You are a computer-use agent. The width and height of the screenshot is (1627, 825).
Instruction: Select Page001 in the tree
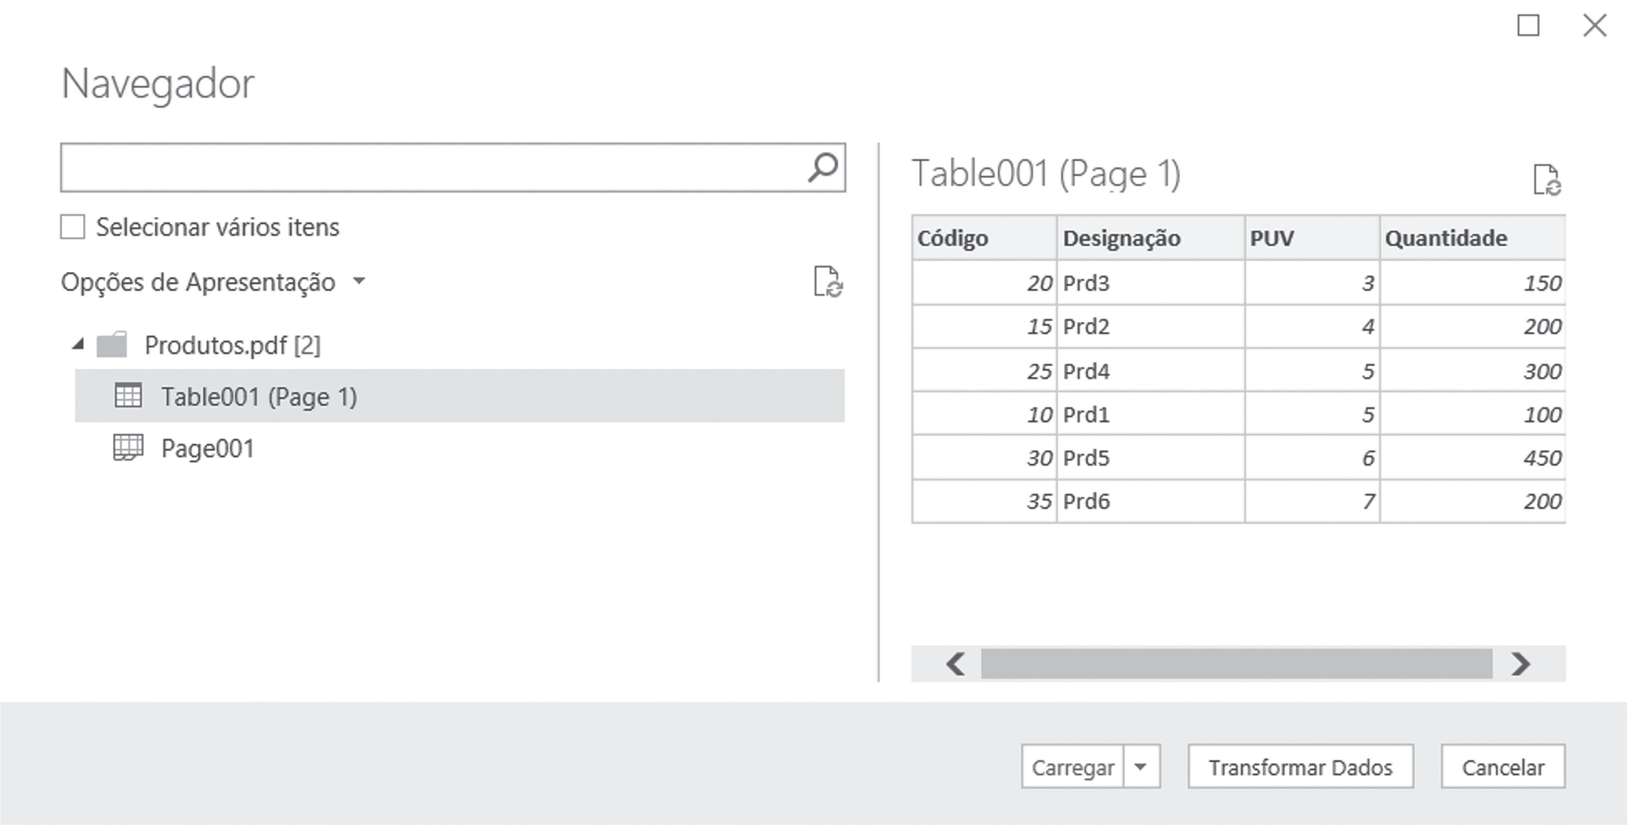coord(208,448)
